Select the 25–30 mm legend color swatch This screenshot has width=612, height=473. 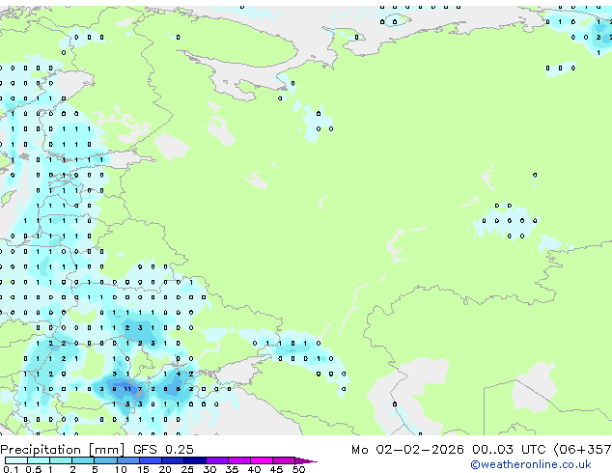194,460
